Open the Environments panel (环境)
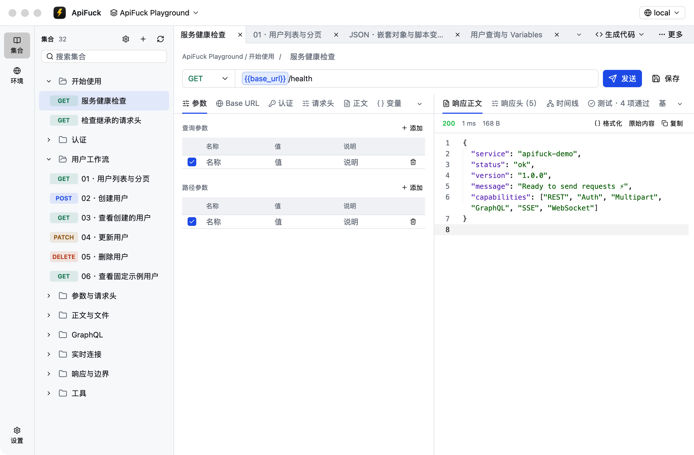Viewport: 694px width, 455px height. coord(17,76)
